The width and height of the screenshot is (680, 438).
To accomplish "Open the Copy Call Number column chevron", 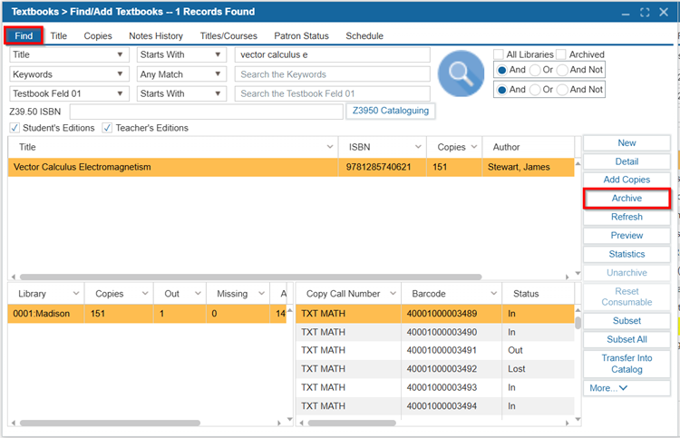I will click(393, 294).
